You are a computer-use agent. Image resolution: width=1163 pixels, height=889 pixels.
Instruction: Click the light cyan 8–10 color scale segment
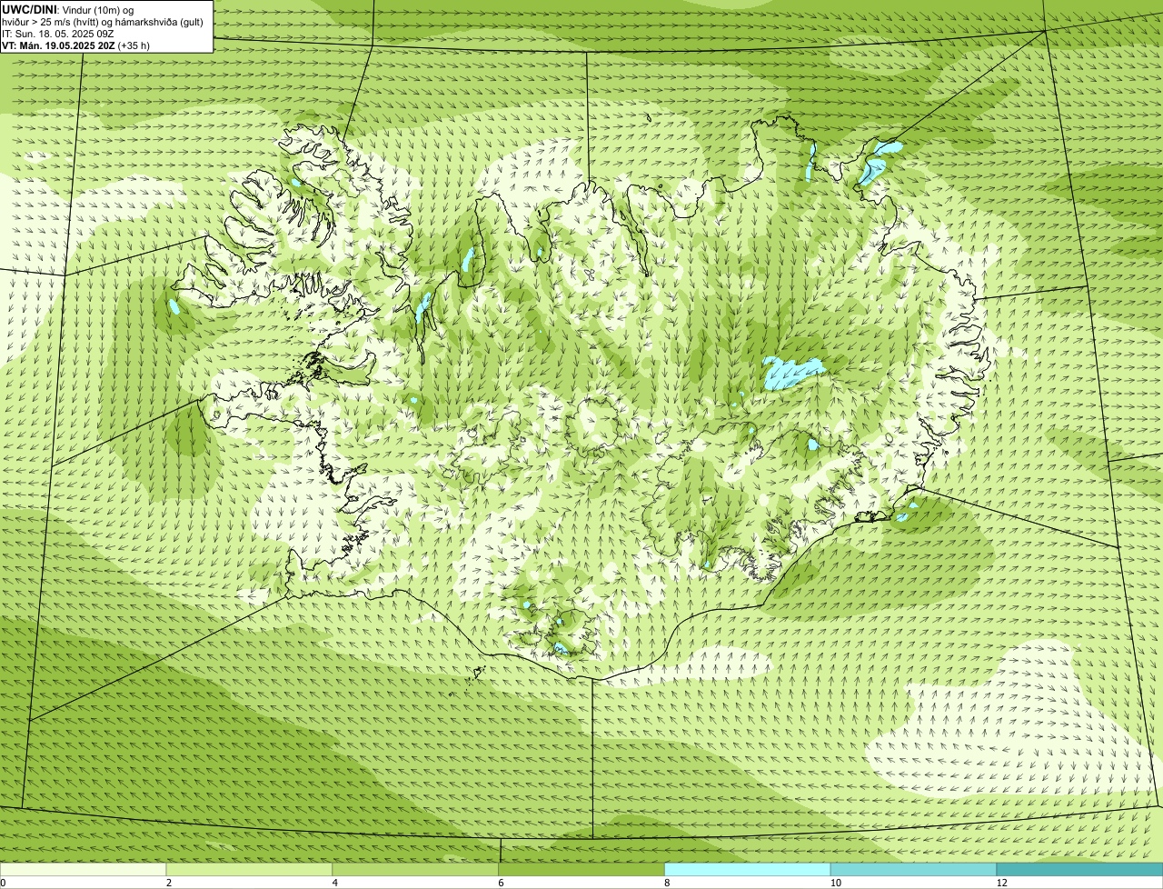click(x=748, y=870)
